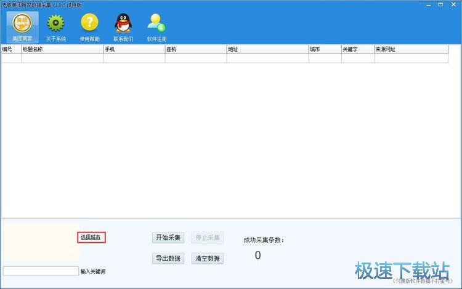Open 软件注册 user icon
Image resolution: width=462 pixels, height=289 pixels.
coord(156,27)
